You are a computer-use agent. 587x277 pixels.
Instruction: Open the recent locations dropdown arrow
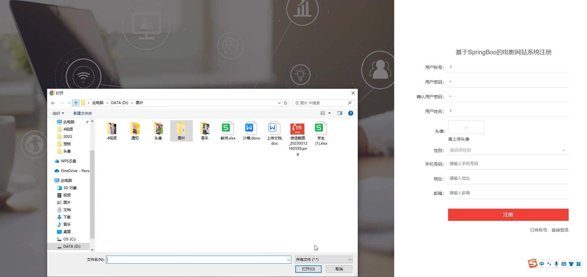click(x=69, y=103)
